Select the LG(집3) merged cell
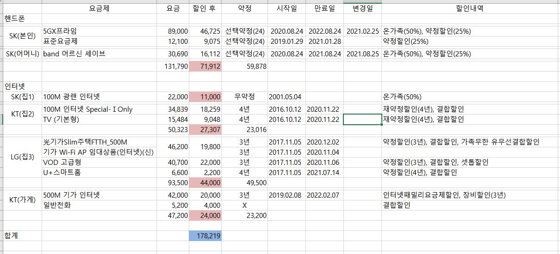 tap(22, 157)
